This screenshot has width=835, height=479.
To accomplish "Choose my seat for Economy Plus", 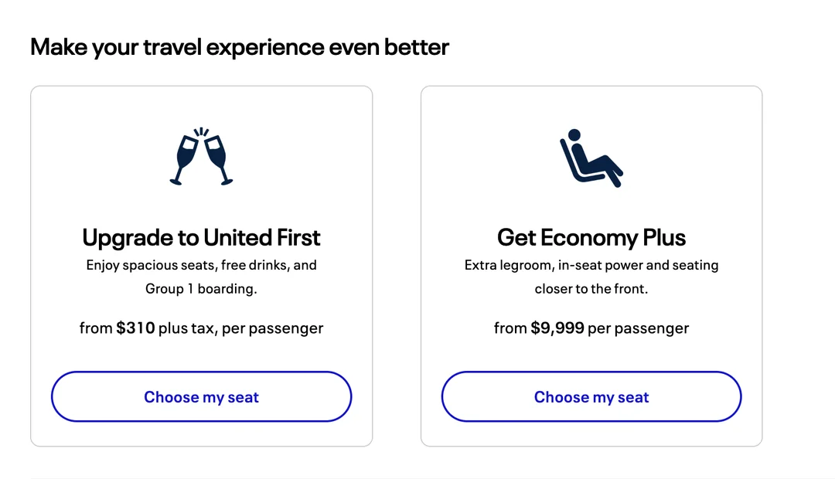I will (x=591, y=397).
